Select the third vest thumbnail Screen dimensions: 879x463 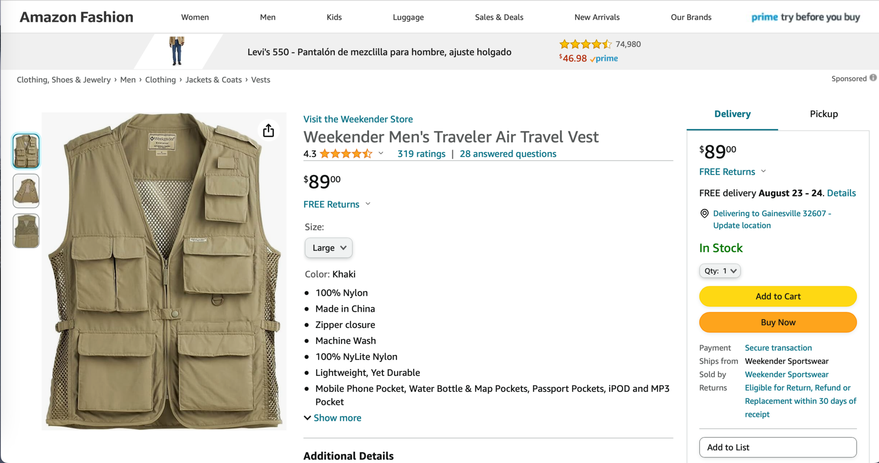click(x=26, y=231)
